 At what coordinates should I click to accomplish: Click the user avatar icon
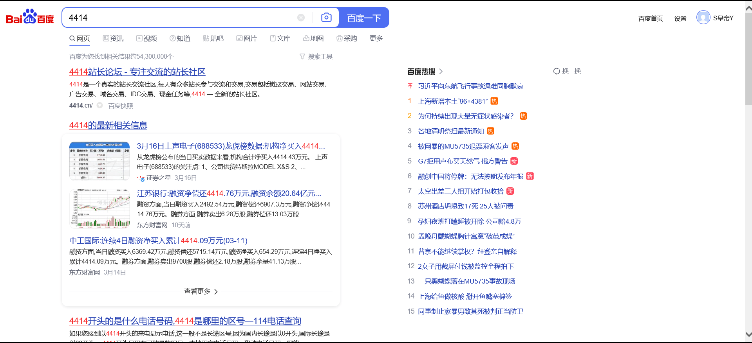pyautogui.click(x=703, y=18)
